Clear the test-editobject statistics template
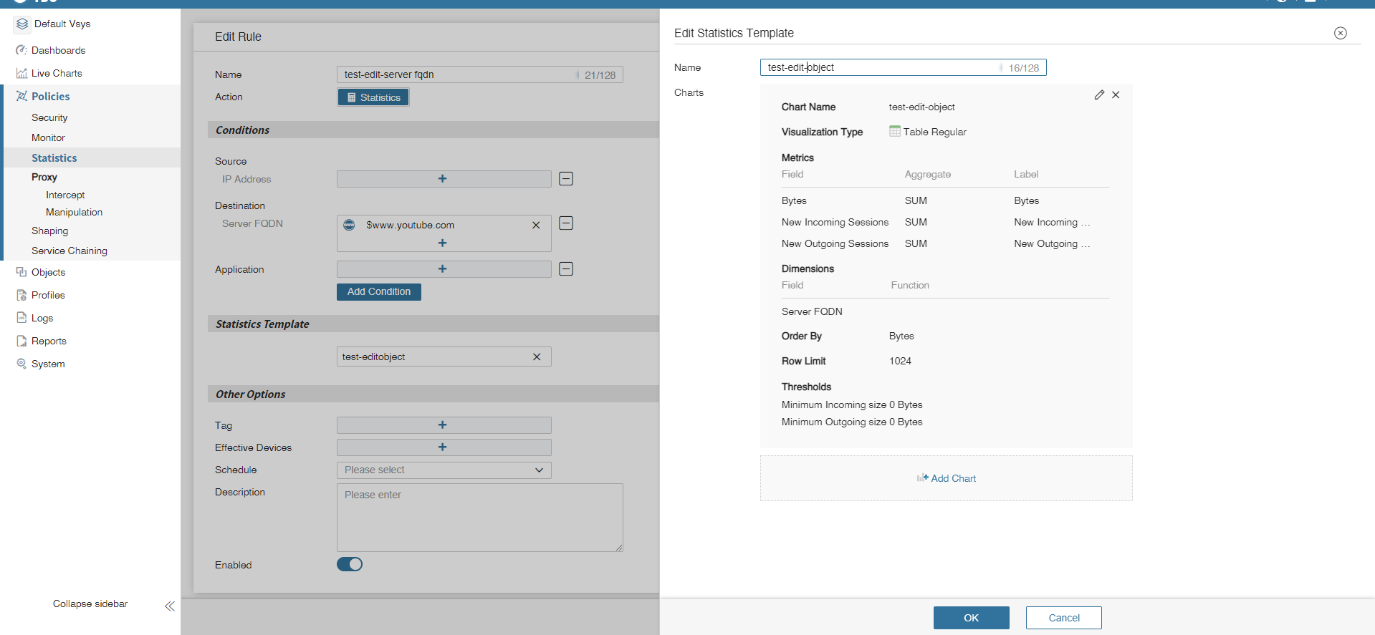The image size is (1375, 635). 537,357
